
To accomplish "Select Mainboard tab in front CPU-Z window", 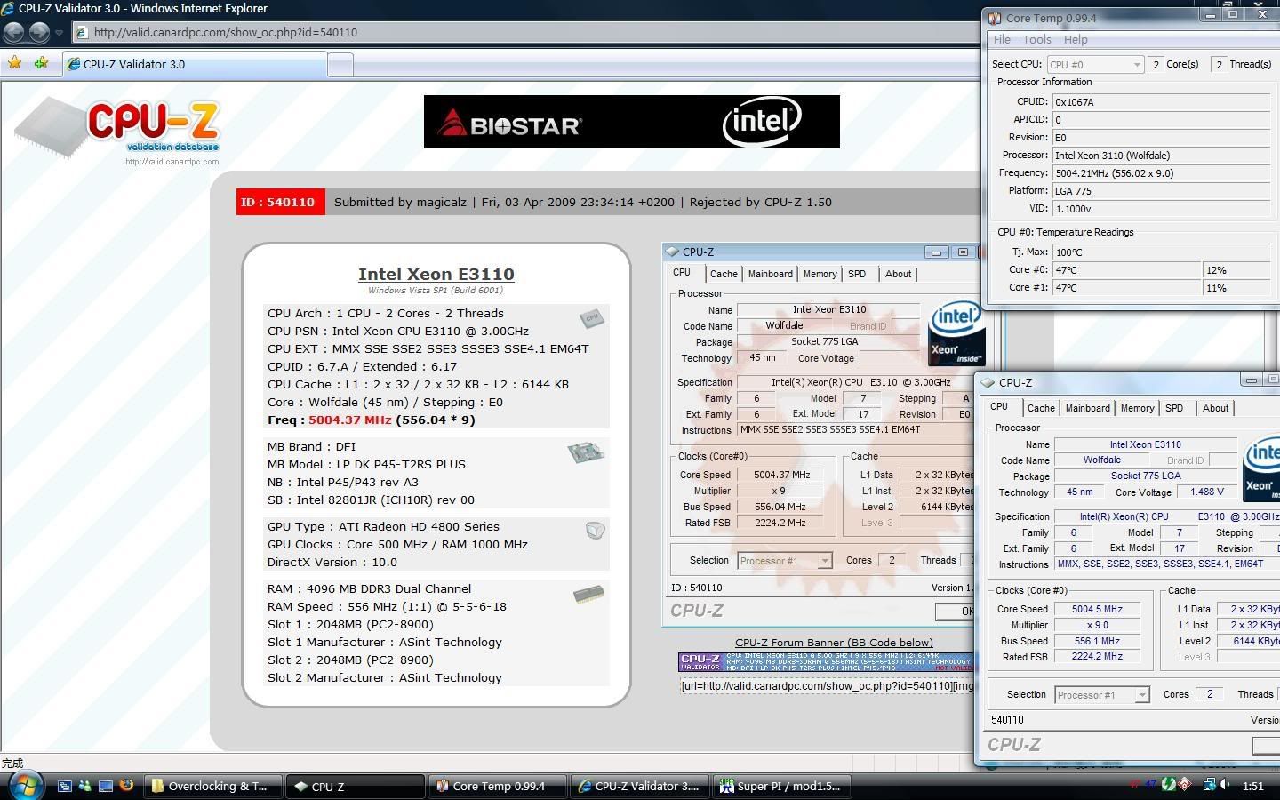I will [x=1088, y=408].
